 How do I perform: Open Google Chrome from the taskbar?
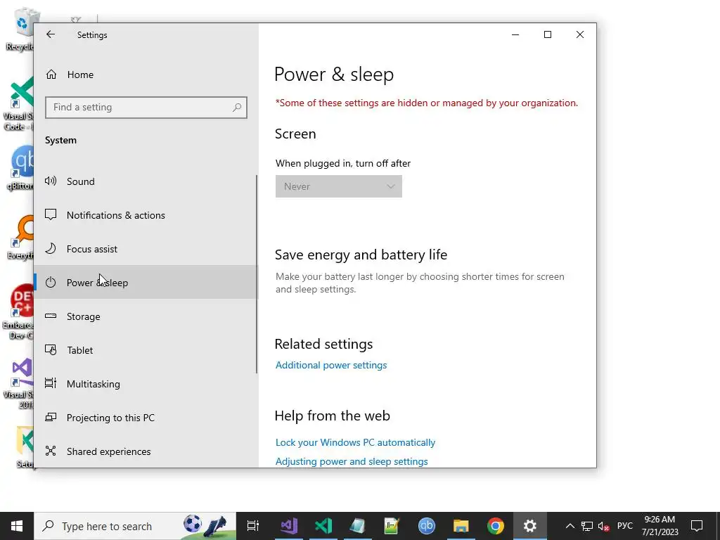click(496, 526)
